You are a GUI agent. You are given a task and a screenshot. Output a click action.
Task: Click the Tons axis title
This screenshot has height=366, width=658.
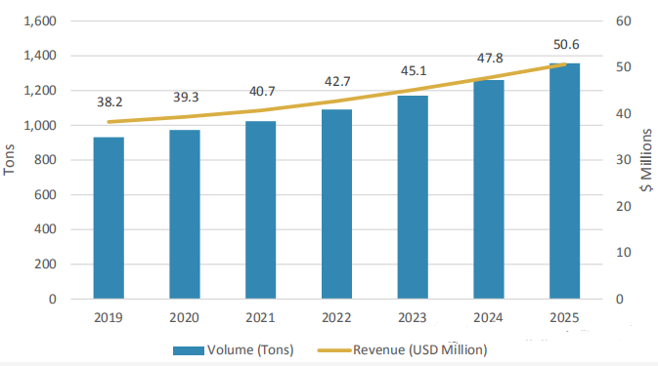click(x=9, y=159)
